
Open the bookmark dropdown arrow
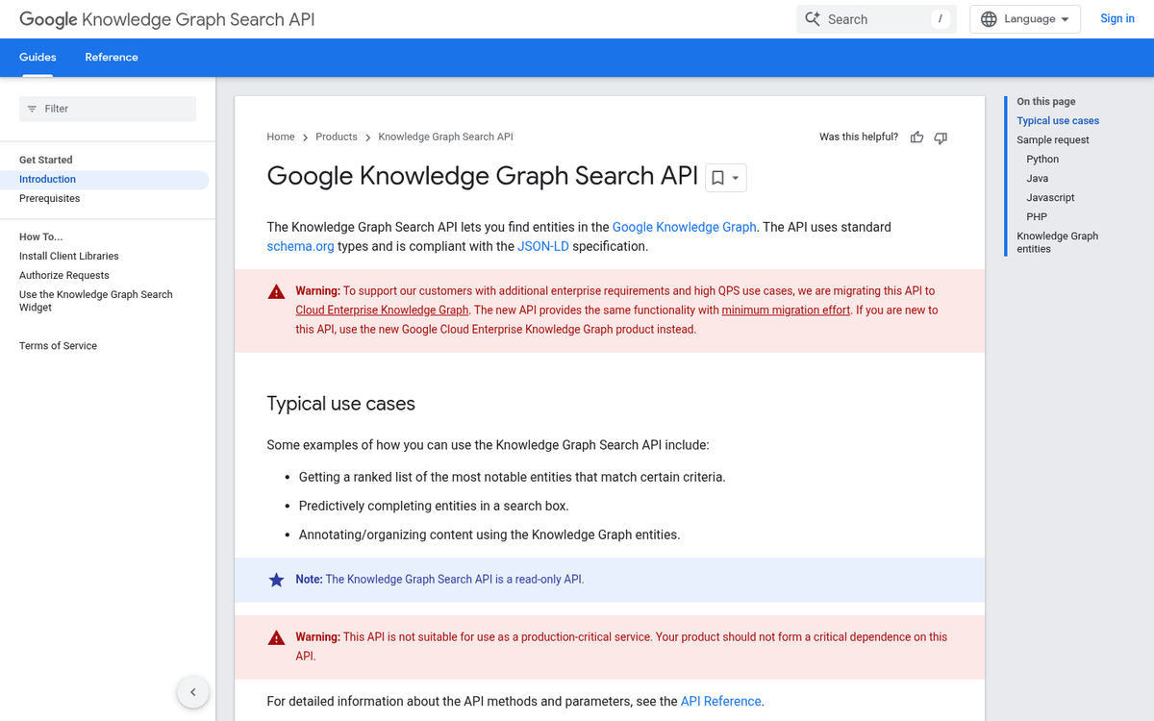(x=736, y=178)
